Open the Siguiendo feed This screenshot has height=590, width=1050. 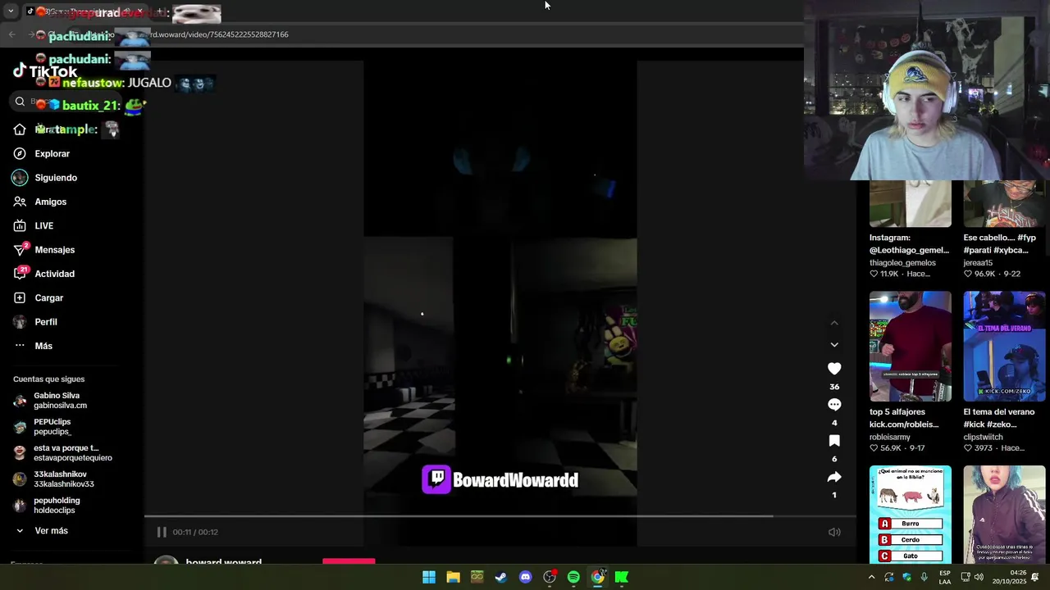pyautogui.click(x=55, y=178)
